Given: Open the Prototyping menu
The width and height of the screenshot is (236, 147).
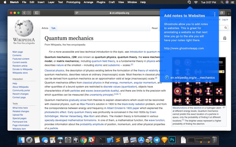Looking at the screenshot, I should [x=73, y=2].
